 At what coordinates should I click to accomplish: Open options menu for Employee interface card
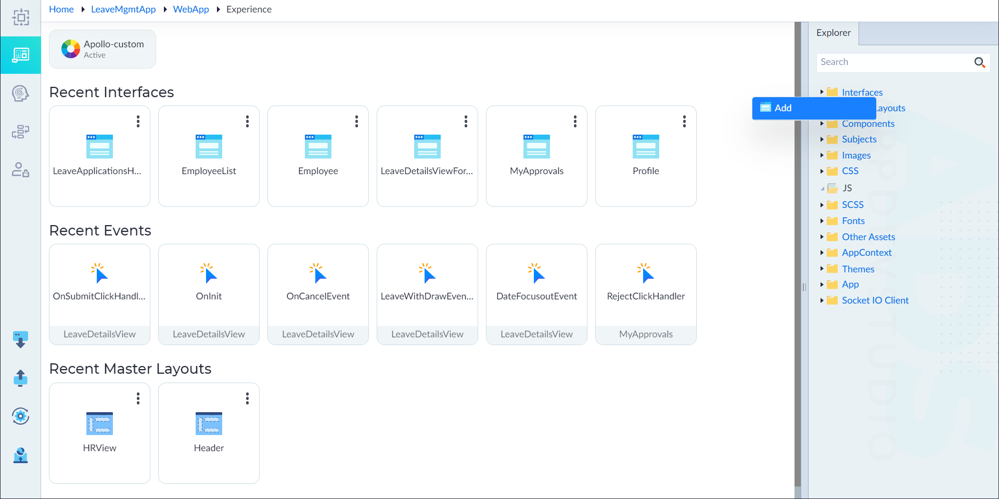pyautogui.click(x=356, y=122)
